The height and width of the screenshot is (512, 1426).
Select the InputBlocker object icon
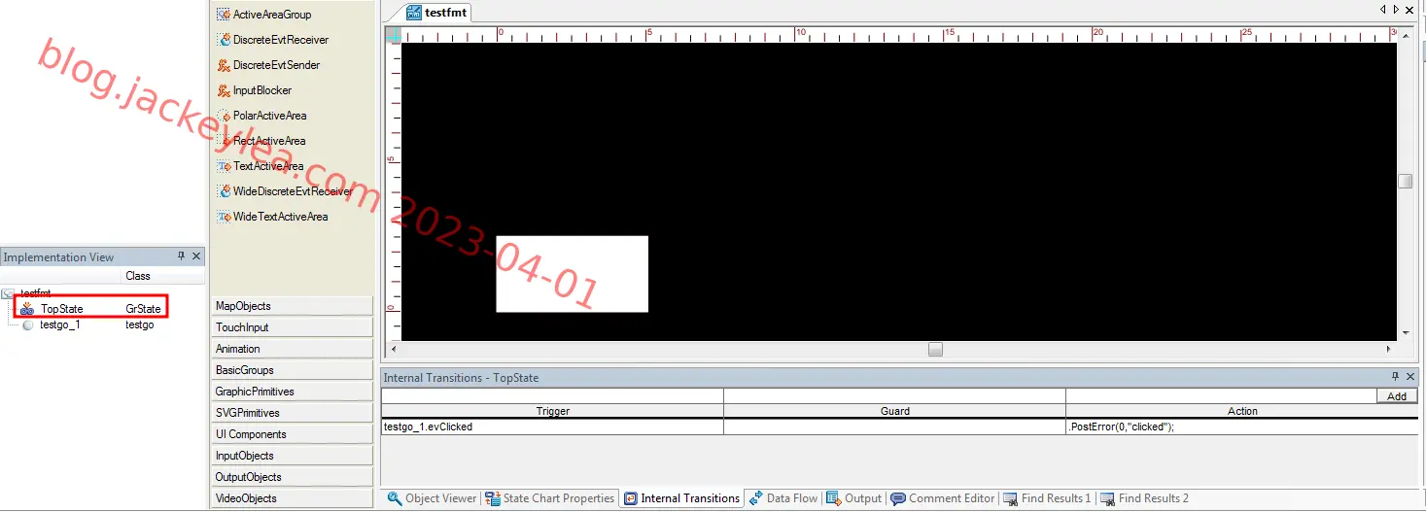(x=224, y=90)
